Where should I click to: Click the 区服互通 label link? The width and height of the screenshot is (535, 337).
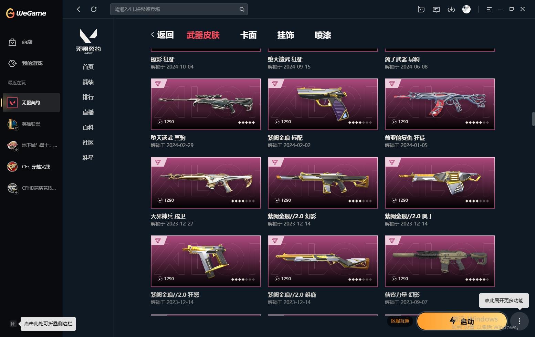pyautogui.click(x=400, y=321)
